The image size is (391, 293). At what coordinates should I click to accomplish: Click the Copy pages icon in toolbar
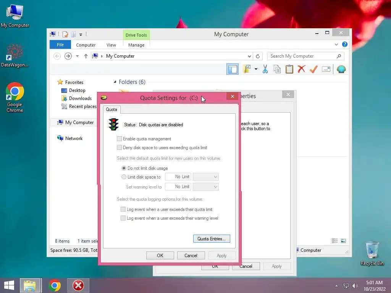pos(277,69)
